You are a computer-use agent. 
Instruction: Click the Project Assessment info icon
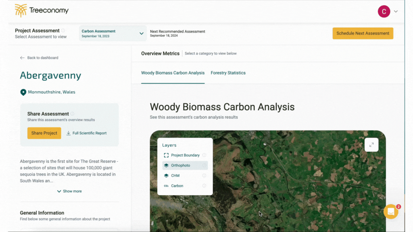pyautogui.click(x=63, y=31)
